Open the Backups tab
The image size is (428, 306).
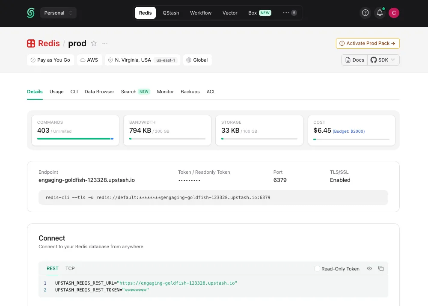coord(190,92)
